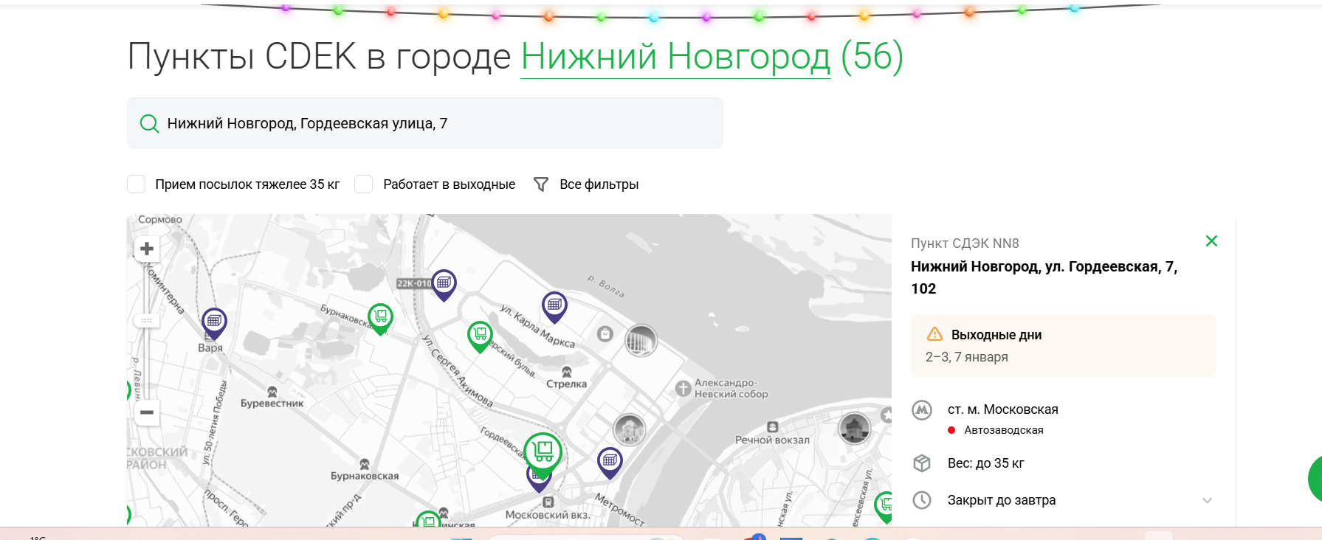Enable Работает в выходные checkbox
The width and height of the screenshot is (1322, 540).
pos(364,184)
